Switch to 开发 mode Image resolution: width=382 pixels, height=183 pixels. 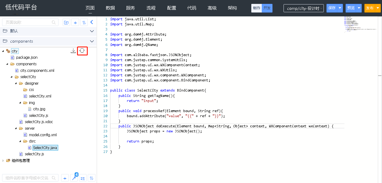tap(267, 8)
